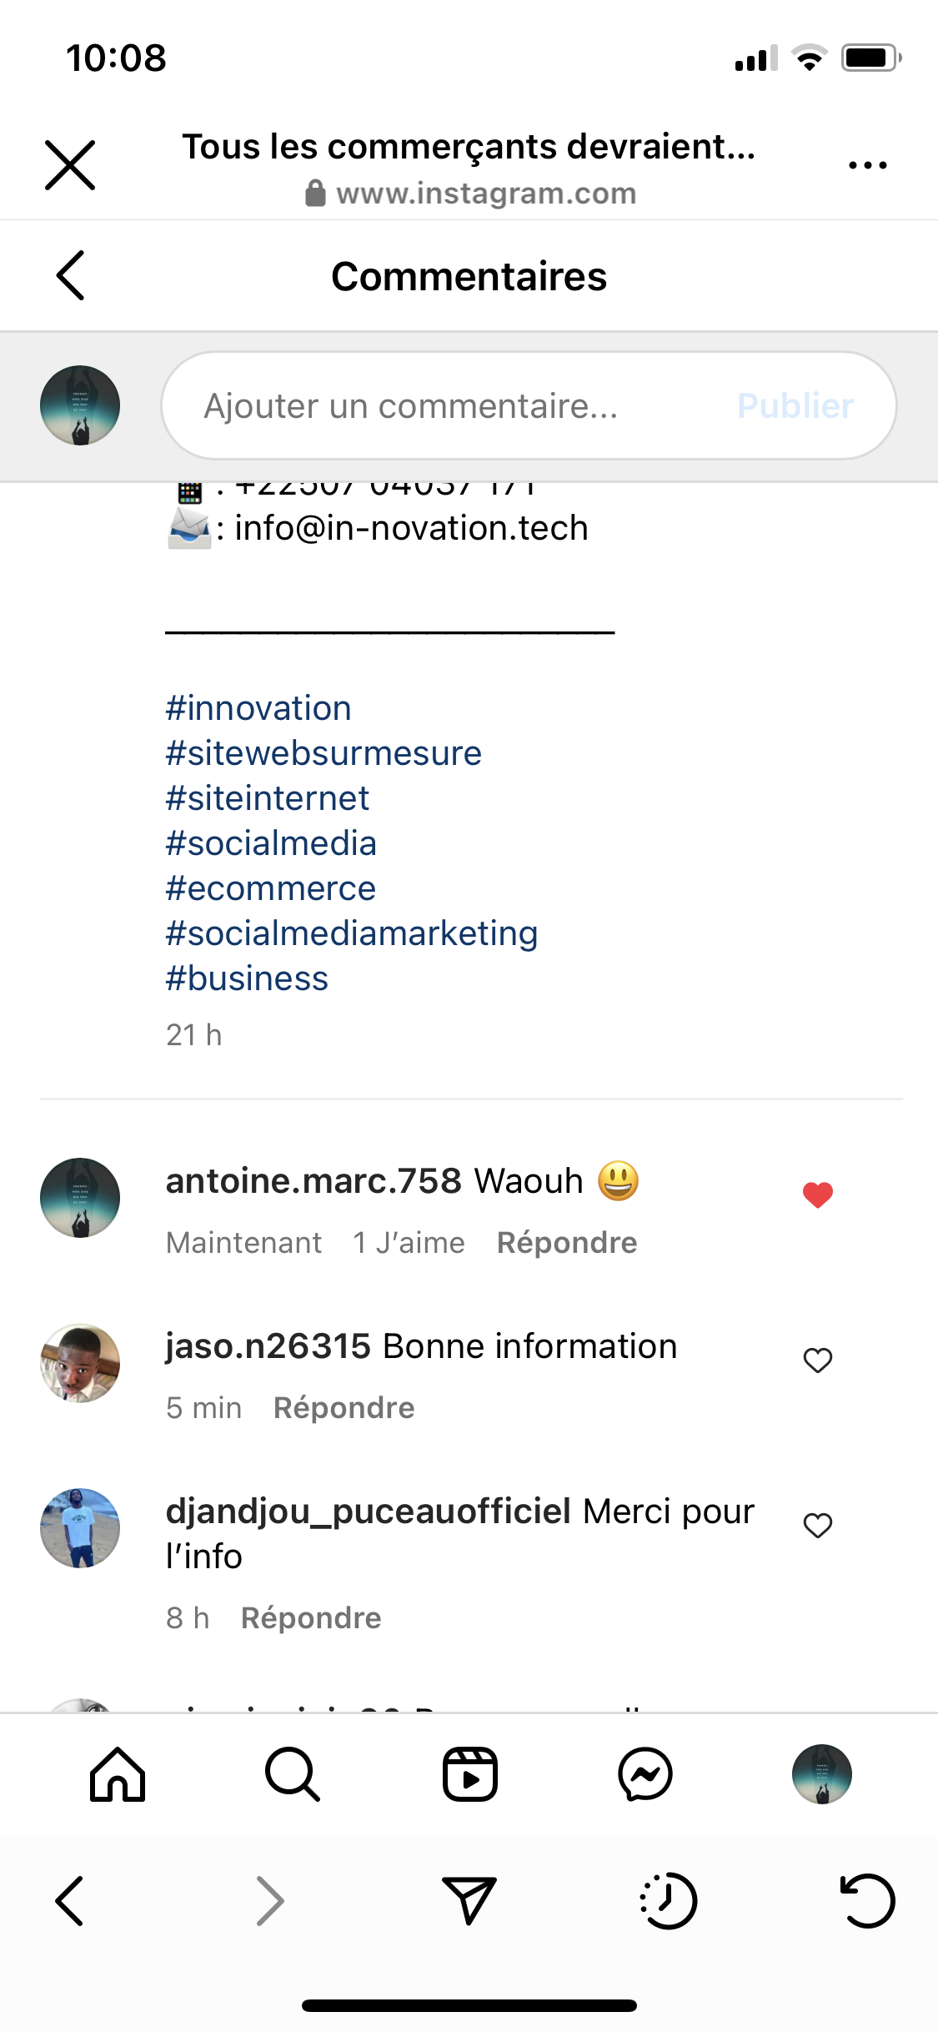This screenshot has height=2032, width=938.
Task: Navigate back with browser back chevron
Action: click(x=70, y=1900)
